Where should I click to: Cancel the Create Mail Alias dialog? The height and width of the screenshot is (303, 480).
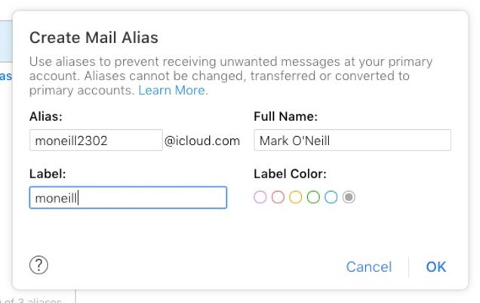pos(369,267)
